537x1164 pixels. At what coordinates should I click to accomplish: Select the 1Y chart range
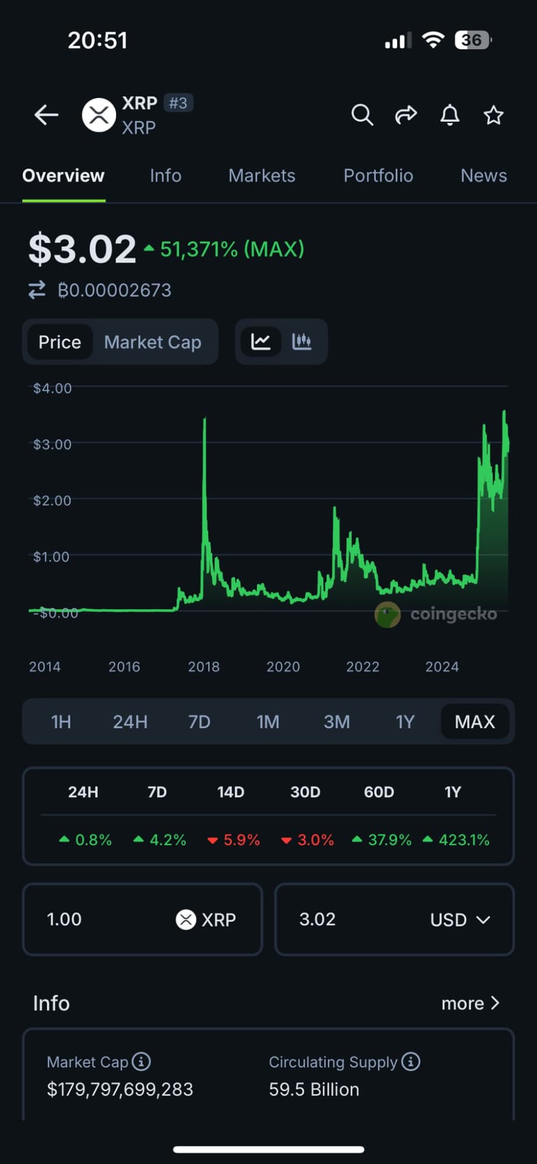point(405,722)
